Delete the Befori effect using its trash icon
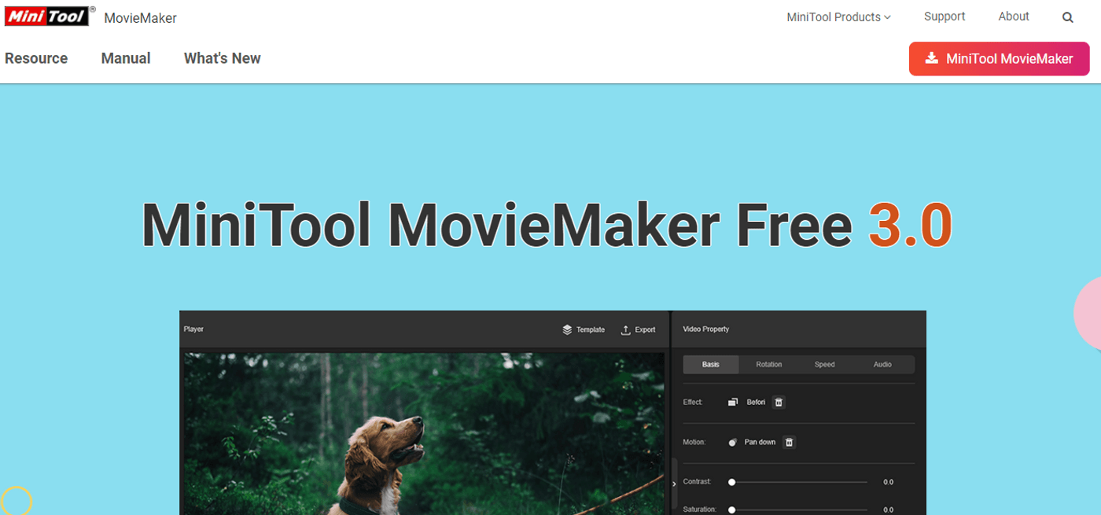The image size is (1101, 515). [778, 402]
